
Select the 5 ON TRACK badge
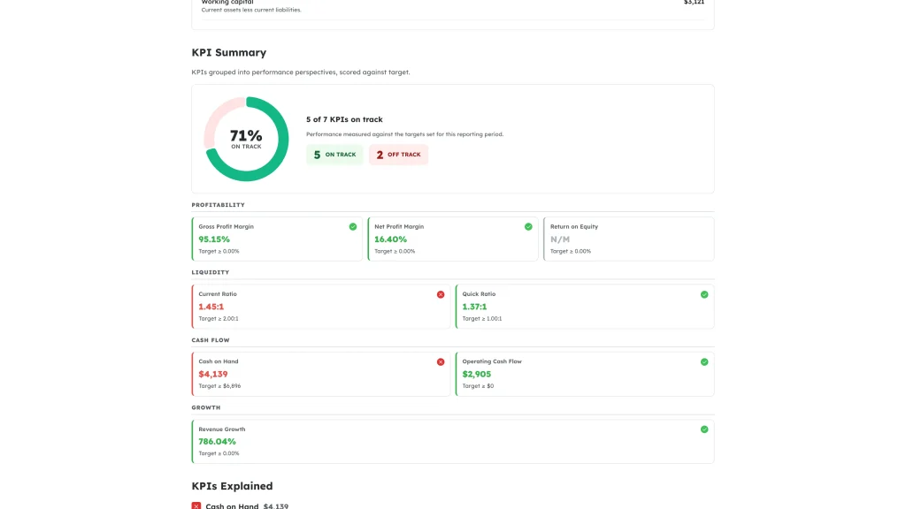pos(334,155)
